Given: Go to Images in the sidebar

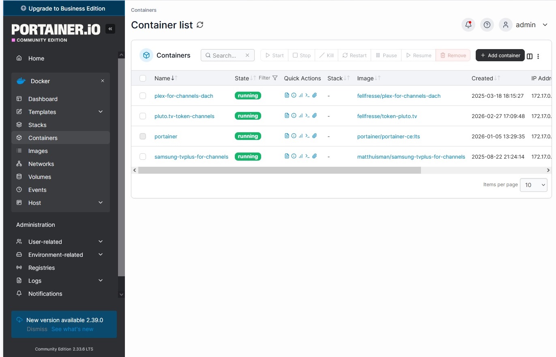Looking at the screenshot, I should pos(38,151).
